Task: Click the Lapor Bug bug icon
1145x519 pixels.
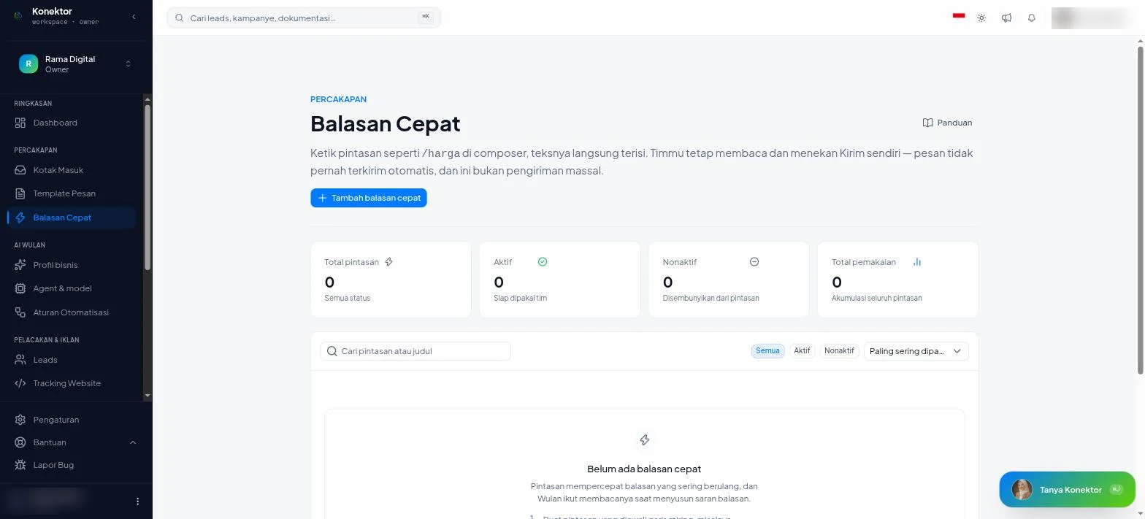Action: 20,465
